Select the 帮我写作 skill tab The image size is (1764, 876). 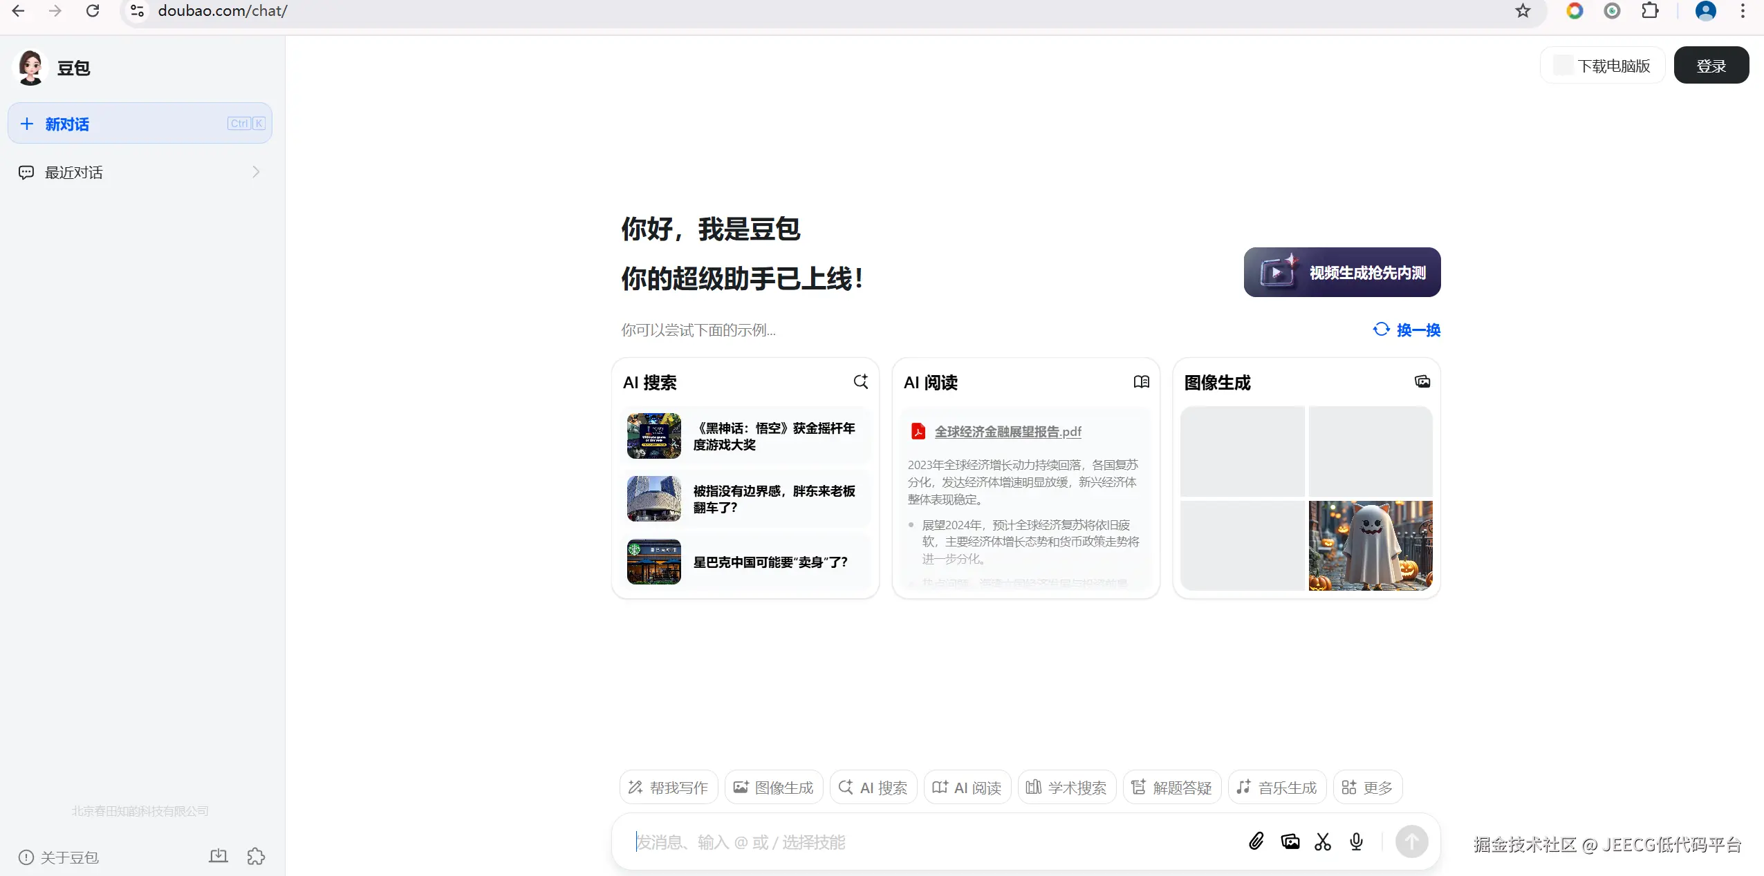pos(668,788)
